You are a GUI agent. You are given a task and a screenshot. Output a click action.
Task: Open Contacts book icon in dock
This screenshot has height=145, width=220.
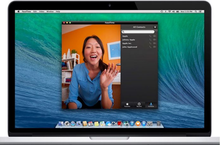tap(85, 124)
